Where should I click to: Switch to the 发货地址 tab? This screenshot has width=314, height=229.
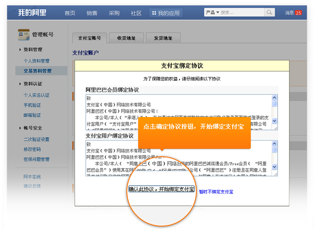(x=163, y=38)
